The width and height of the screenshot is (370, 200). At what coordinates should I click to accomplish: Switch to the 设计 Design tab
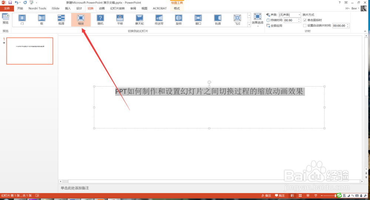pyautogui.click(x=79, y=8)
